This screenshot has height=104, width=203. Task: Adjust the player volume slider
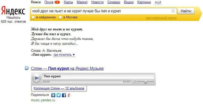pyautogui.click(x=145, y=82)
